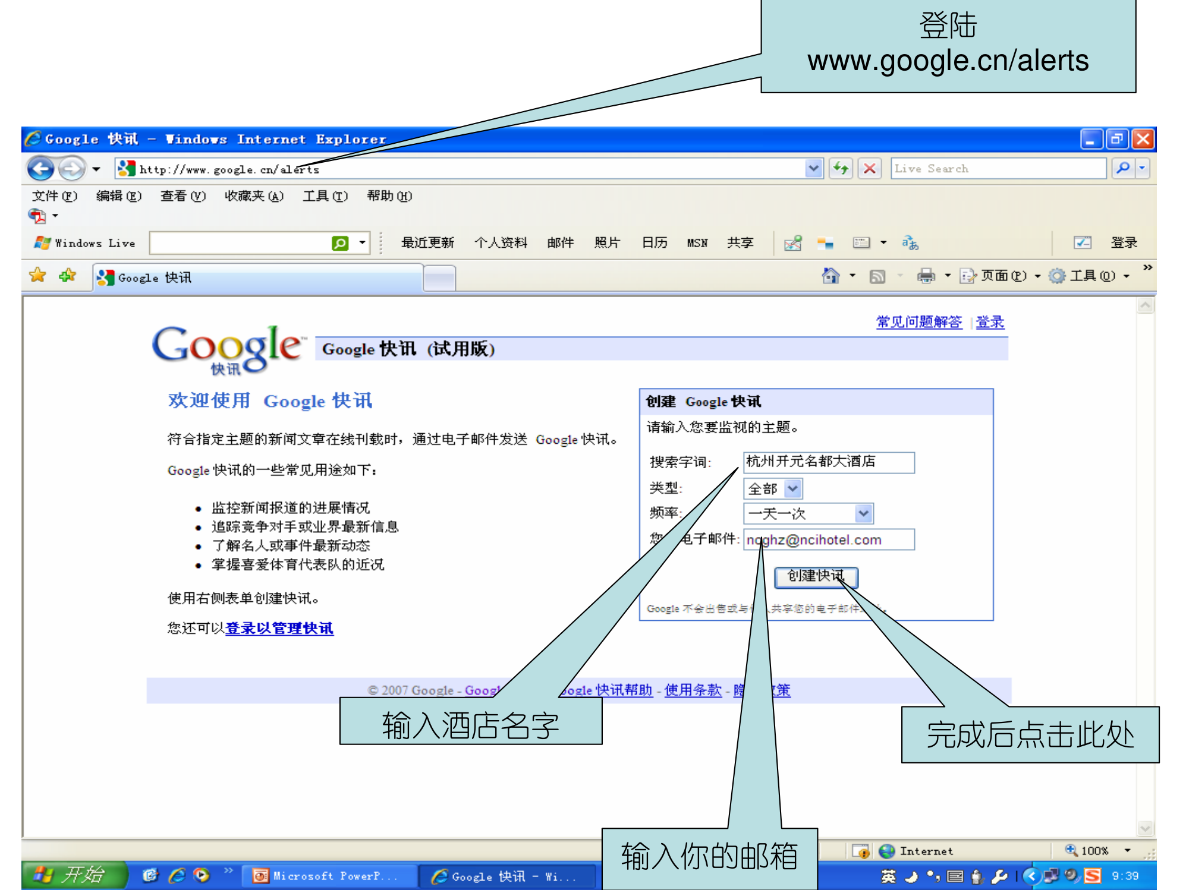Open a new blank tab
1186x890 pixels.
[439, 279]
